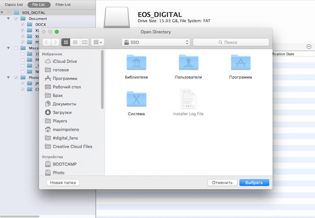Click the minus circle icon in background window
The width and height of the screenshot is (315, 218).
coord(309,46)
